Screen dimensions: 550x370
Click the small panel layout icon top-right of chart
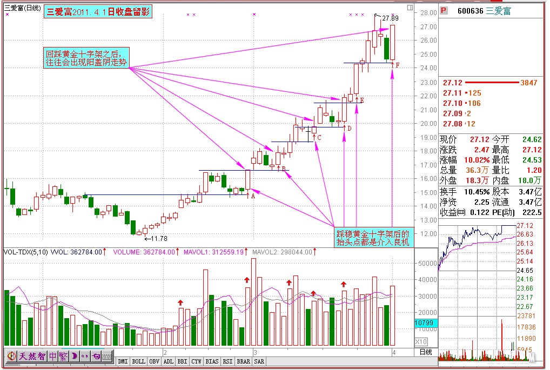411,8
